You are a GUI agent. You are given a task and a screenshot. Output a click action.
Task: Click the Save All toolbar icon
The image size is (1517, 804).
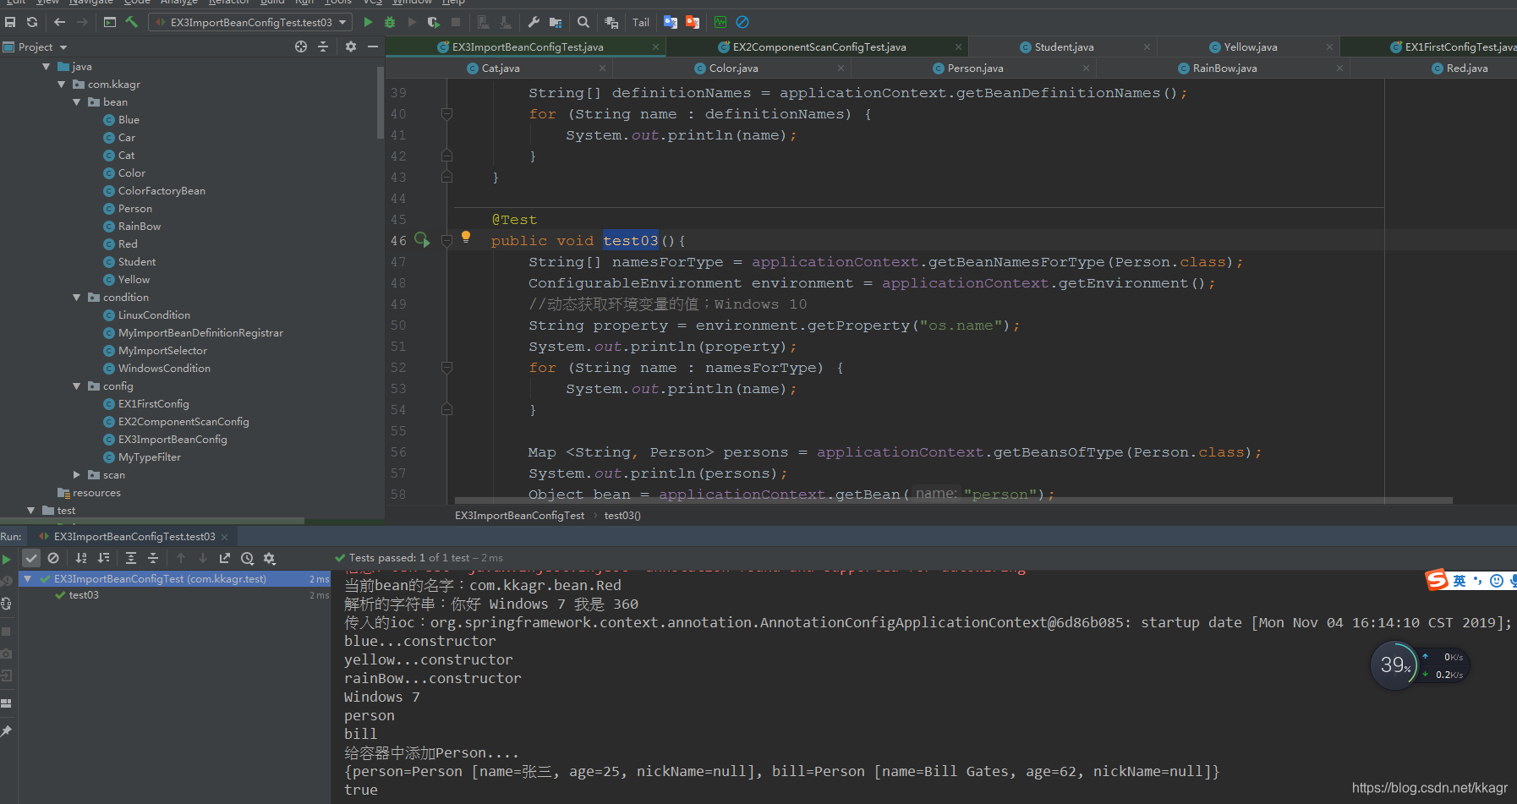click(10, 22)
